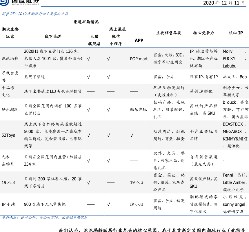
Task: Select the IP 的运营与孵化 competitiveness cell
Action: pyautogui.click(x=203, y=59)
